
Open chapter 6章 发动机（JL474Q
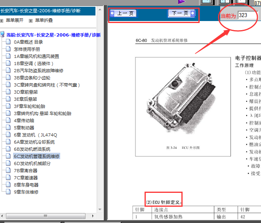[36, 135]
